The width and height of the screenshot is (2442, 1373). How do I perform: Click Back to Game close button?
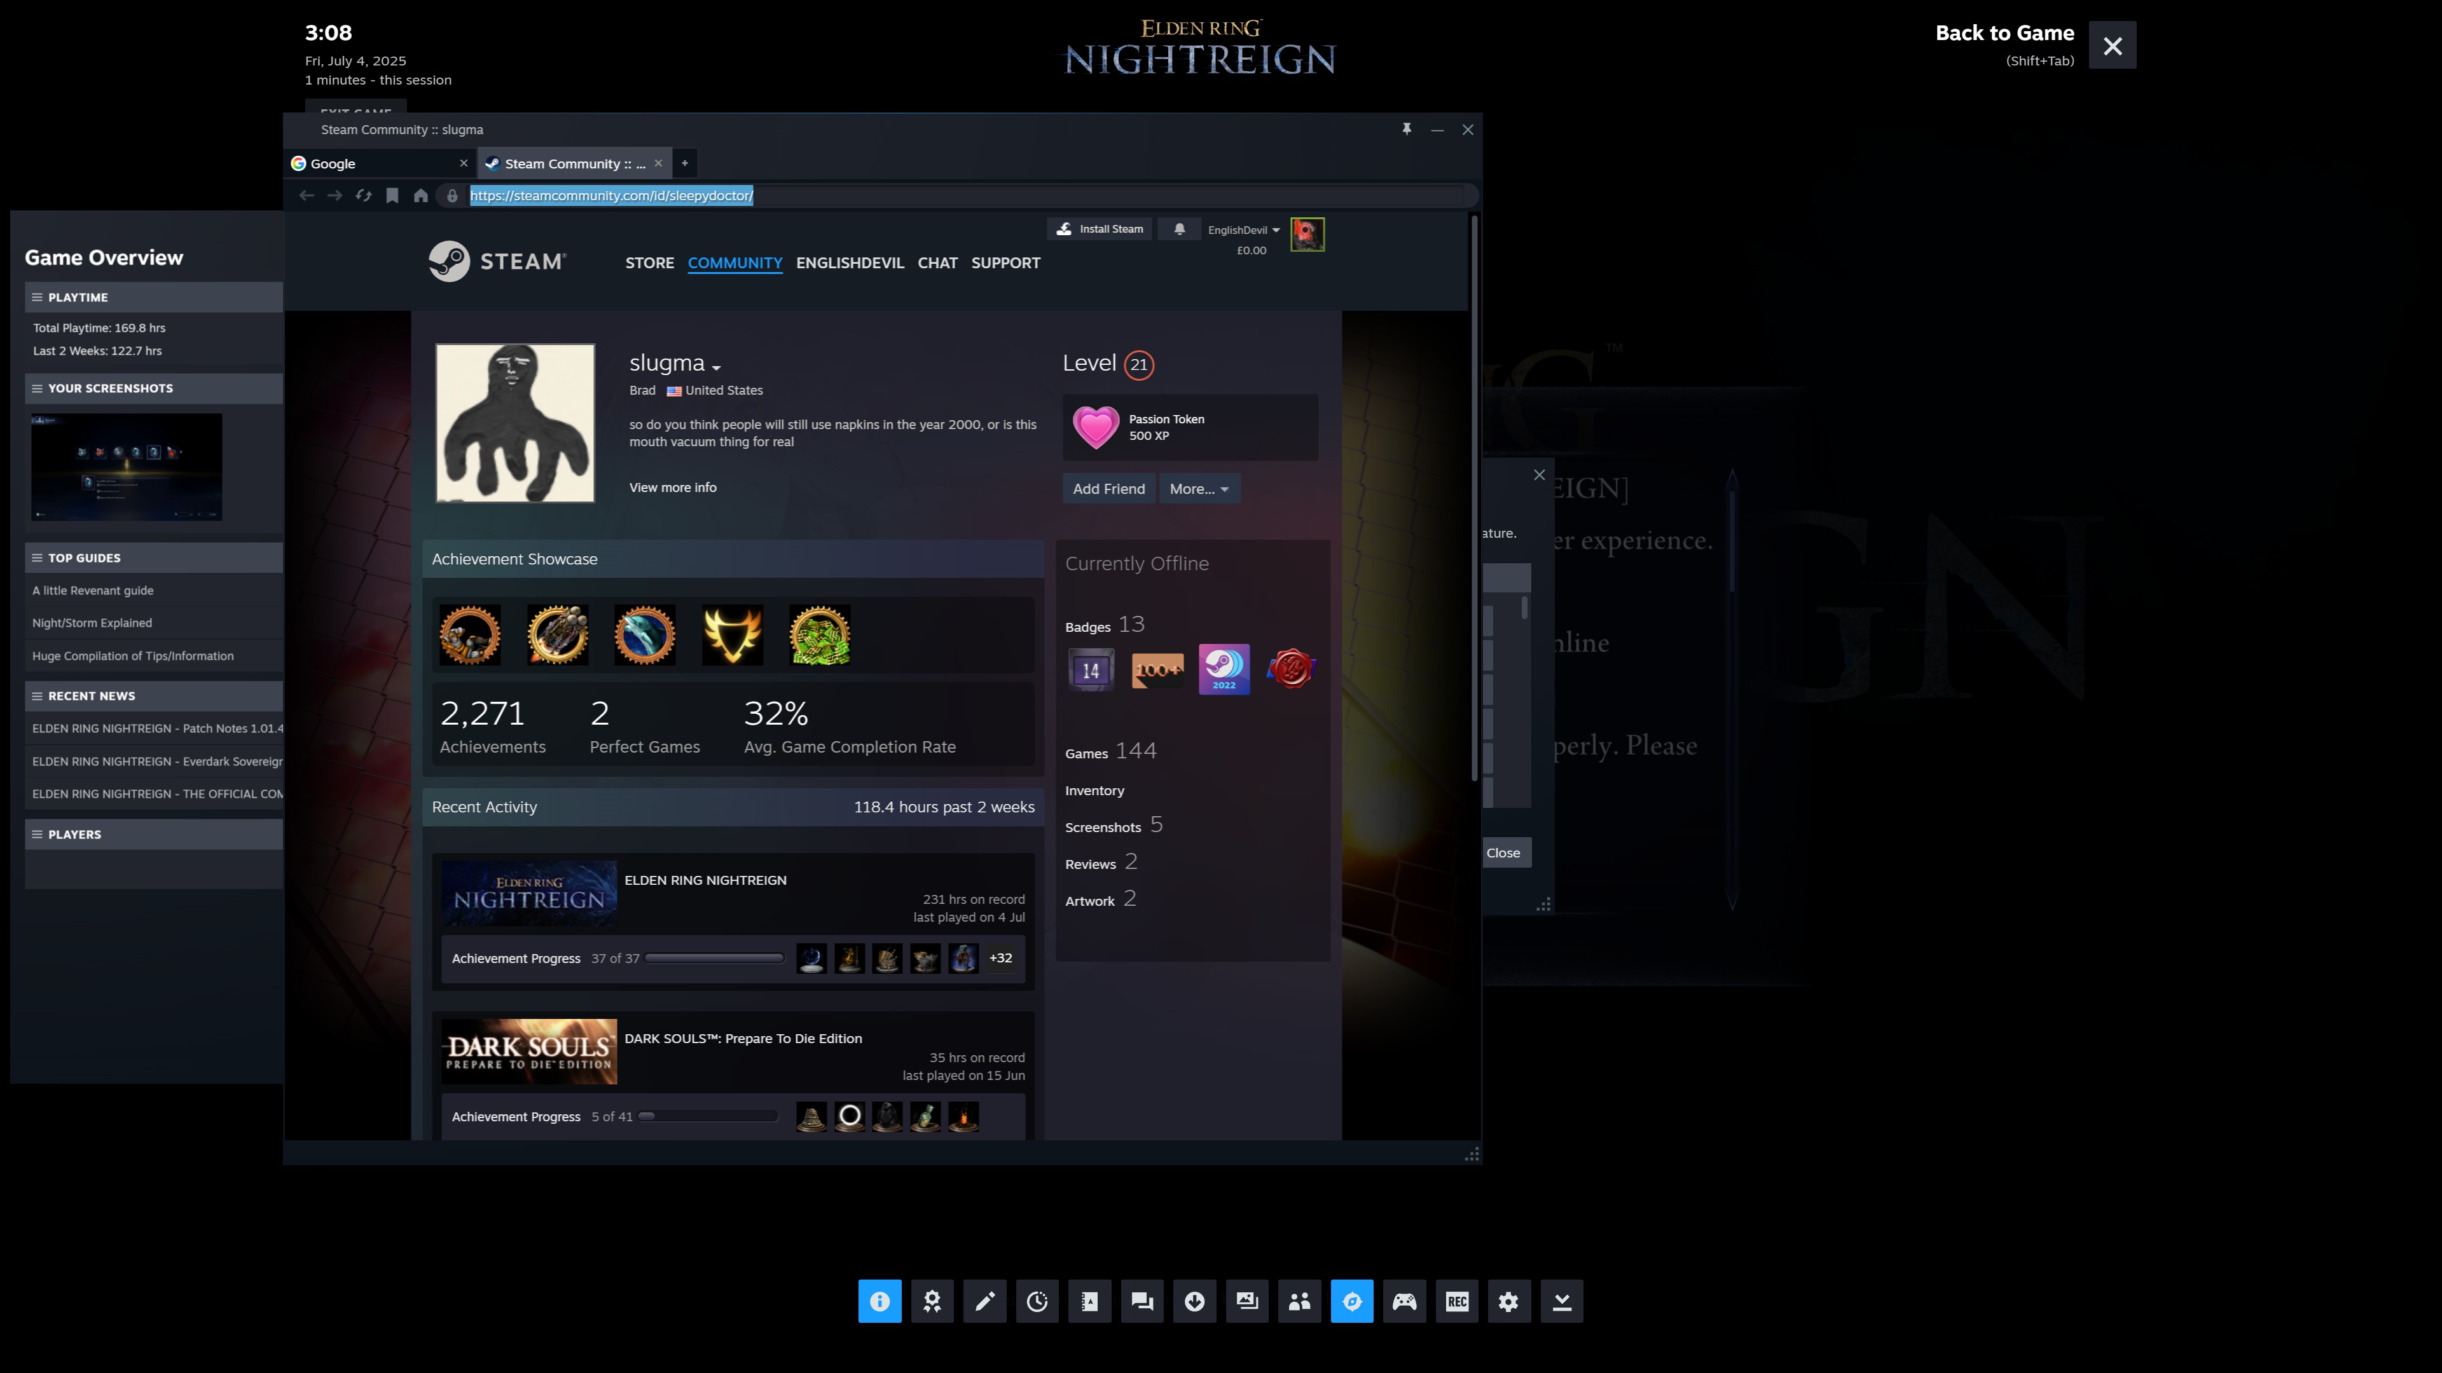[x=2112, y=46]
